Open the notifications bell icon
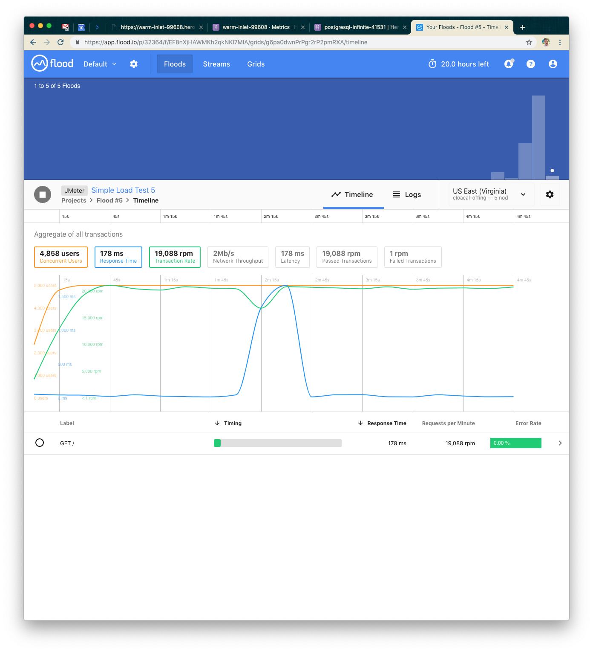The image size is (593, 652). (x=509, y=64)
